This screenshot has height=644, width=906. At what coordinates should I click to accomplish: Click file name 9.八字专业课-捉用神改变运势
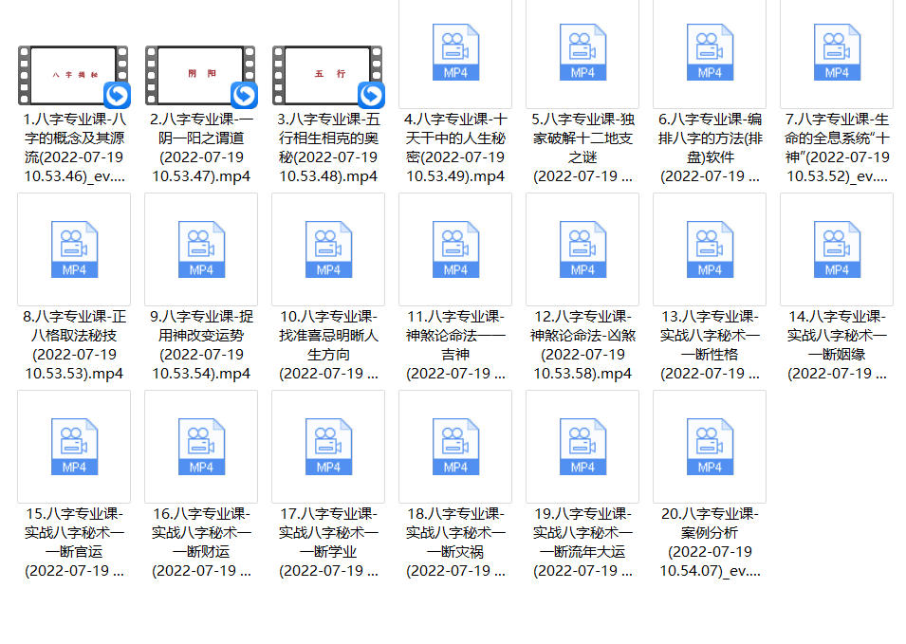[x=201, y=345]
